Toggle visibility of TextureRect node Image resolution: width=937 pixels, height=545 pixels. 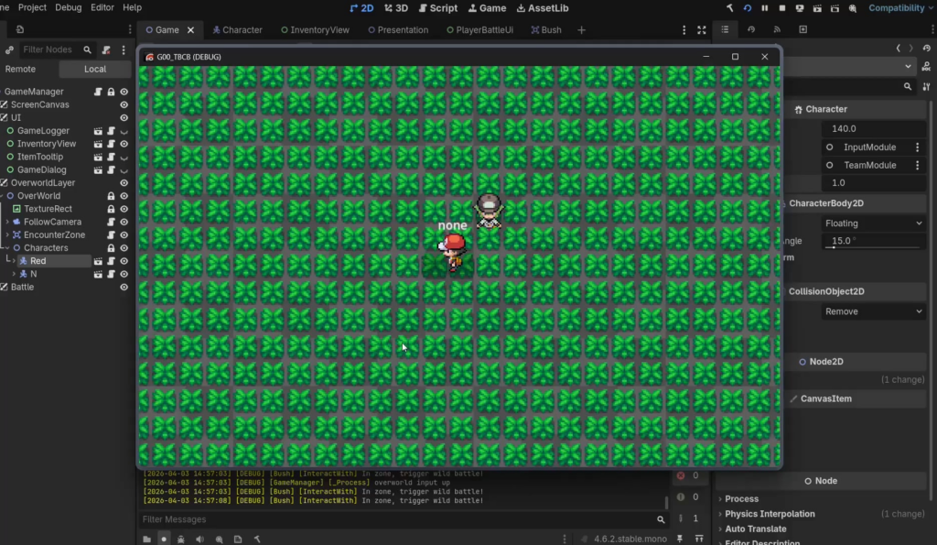click(124, 209)
